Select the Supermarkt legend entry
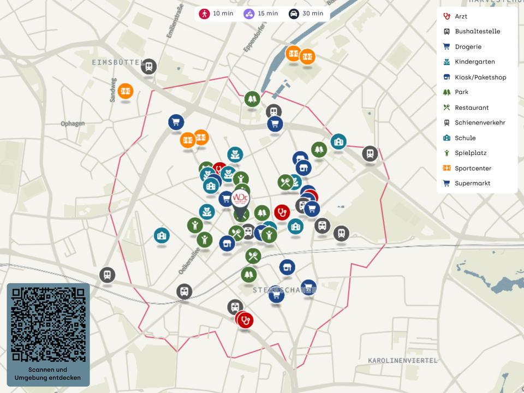Image resolution: width=524 pixels, height=393 pixels. (472, 183)
